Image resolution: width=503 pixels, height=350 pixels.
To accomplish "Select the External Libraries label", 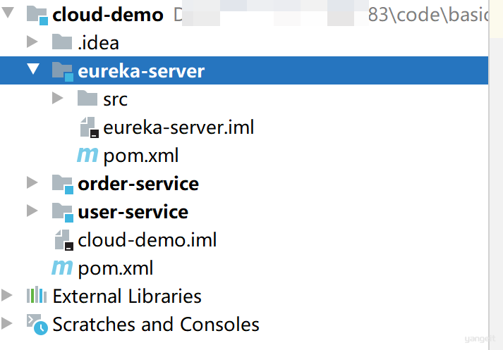I will point(127,296).
